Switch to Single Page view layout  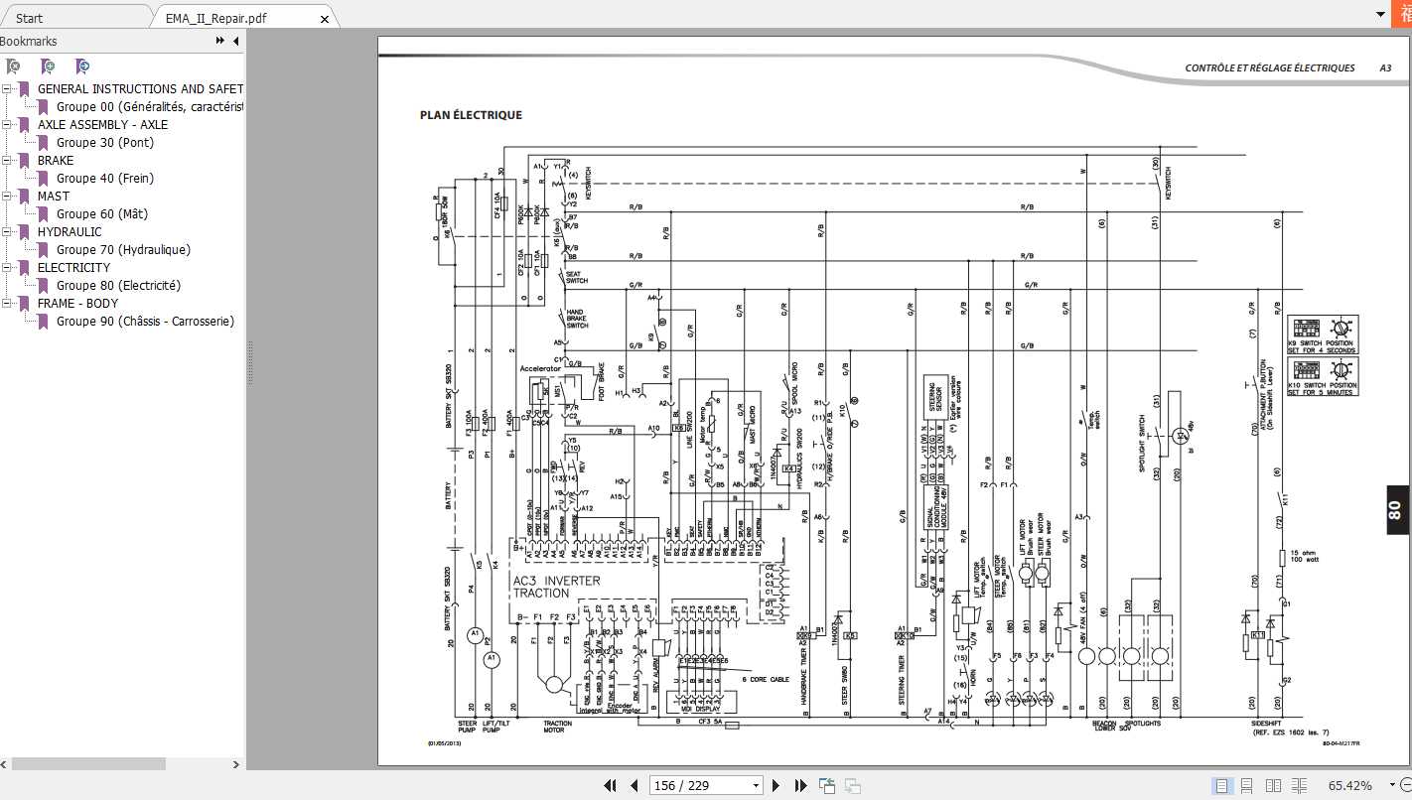1222,785
